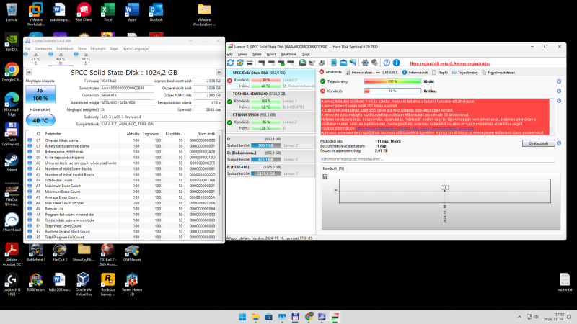Click the blue info 'i' icon in toolbar
Viewport: 577px width, 324px height.
click(396, 63)
